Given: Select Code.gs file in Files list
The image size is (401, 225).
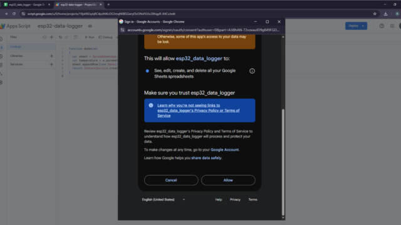Looking at the screenshot, I should (31, 47).
